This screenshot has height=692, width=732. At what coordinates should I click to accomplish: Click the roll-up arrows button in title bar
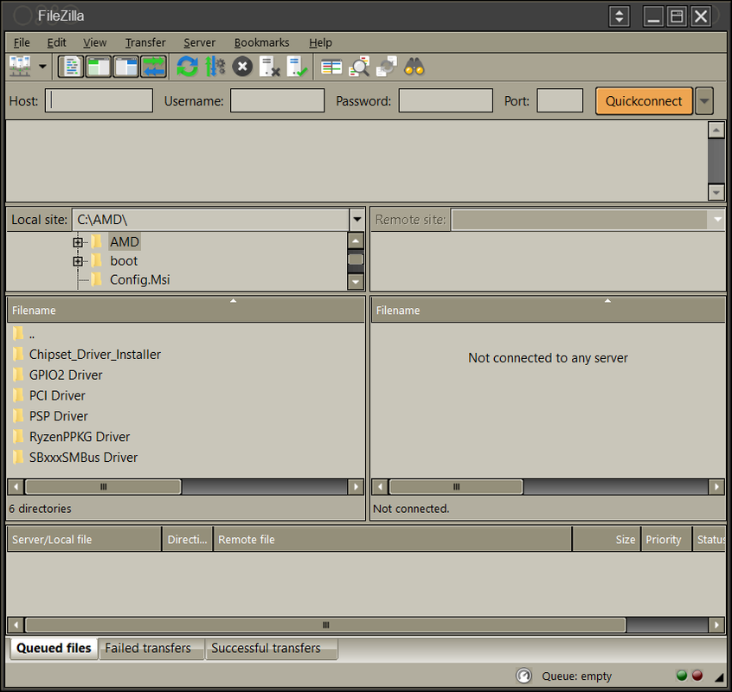click(x=619, y=16)
